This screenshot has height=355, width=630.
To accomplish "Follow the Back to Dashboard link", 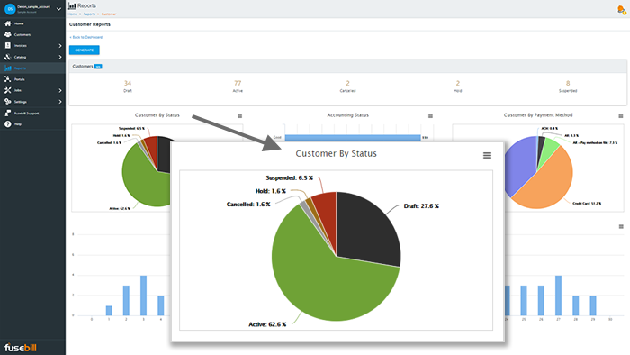I will point(86,37).
